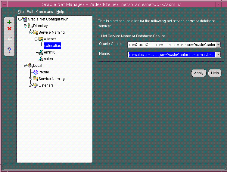Click the blue question mark Help icon
Viewport: 227px width, 172px height.
[9, 50]
